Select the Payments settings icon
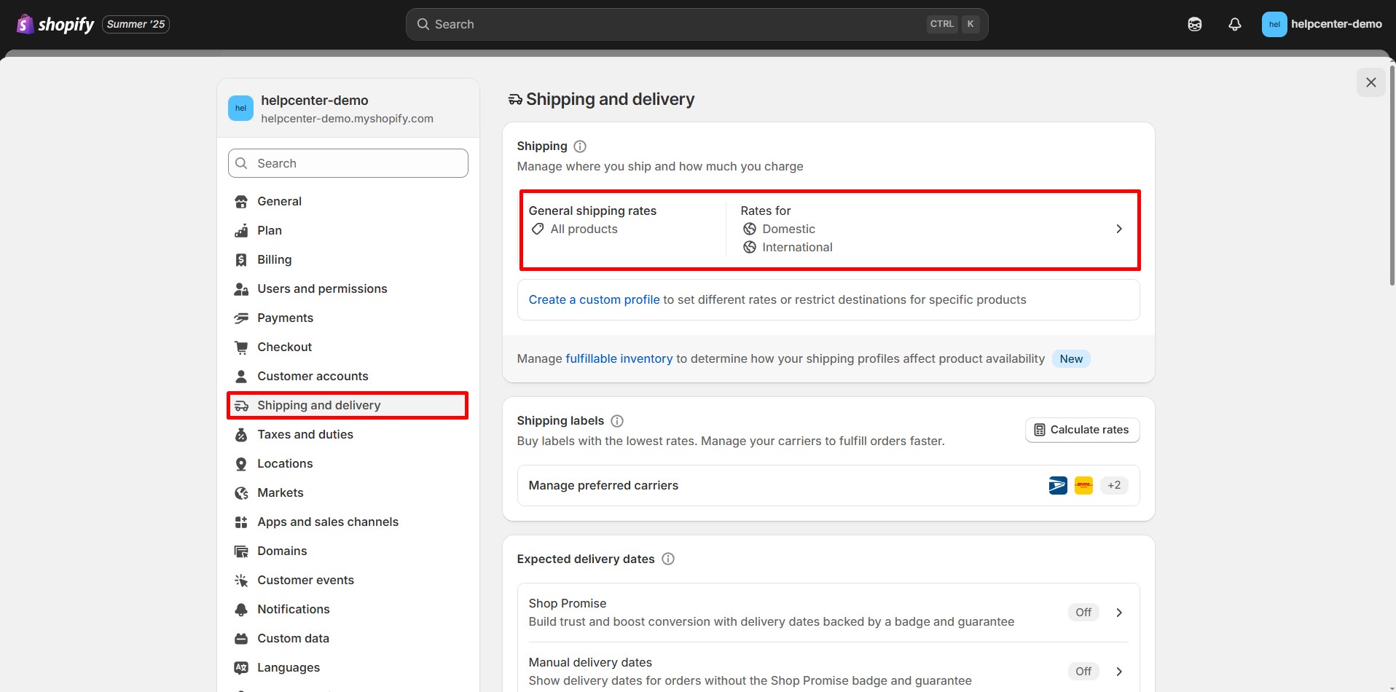This screenshot has width=1396, height=692. tap(241, 318)
